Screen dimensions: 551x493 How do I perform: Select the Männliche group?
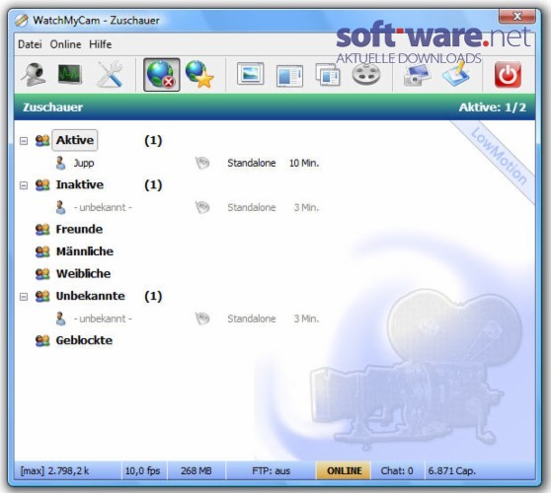click(x=85, y=251)
